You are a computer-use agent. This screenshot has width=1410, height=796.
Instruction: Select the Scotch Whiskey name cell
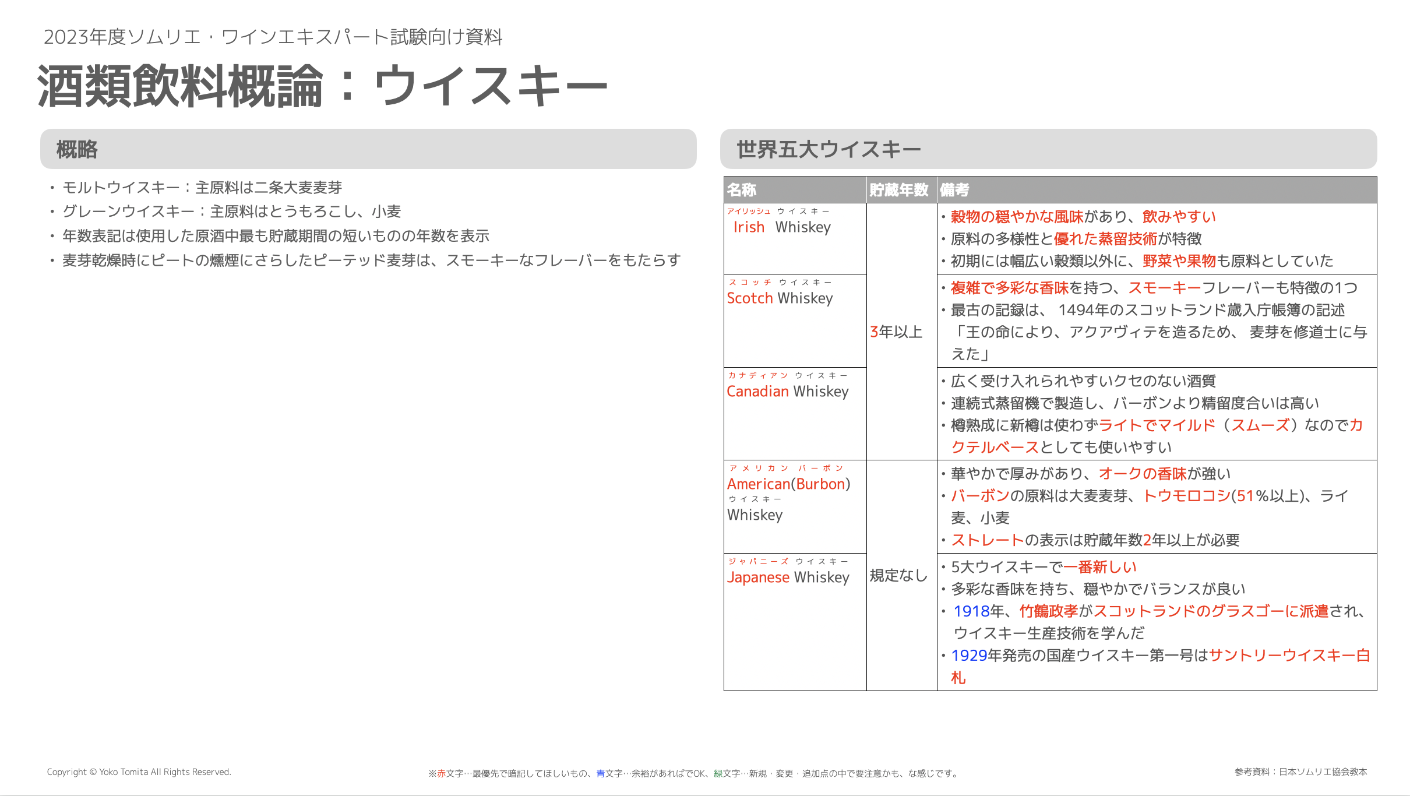[795, 320]
